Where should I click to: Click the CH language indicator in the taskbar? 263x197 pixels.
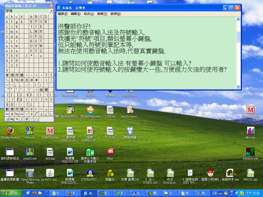[214, 193]
